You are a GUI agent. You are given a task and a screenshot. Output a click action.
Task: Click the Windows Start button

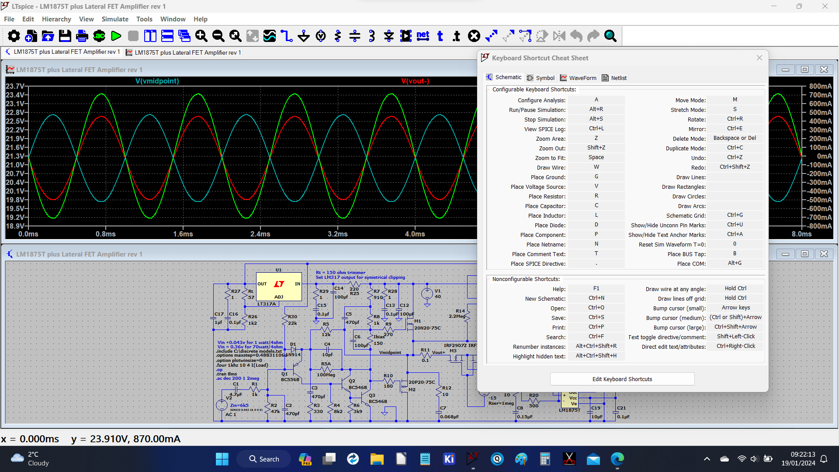coord(222,459)
